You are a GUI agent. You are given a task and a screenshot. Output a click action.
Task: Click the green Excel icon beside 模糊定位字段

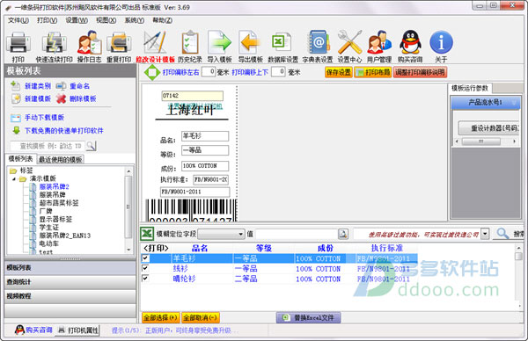147,234
